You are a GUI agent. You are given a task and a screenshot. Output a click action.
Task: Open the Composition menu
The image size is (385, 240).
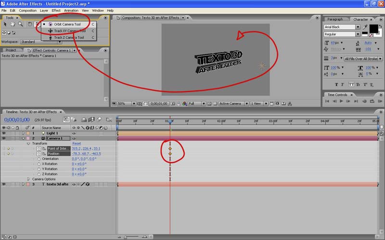[28, 11]
